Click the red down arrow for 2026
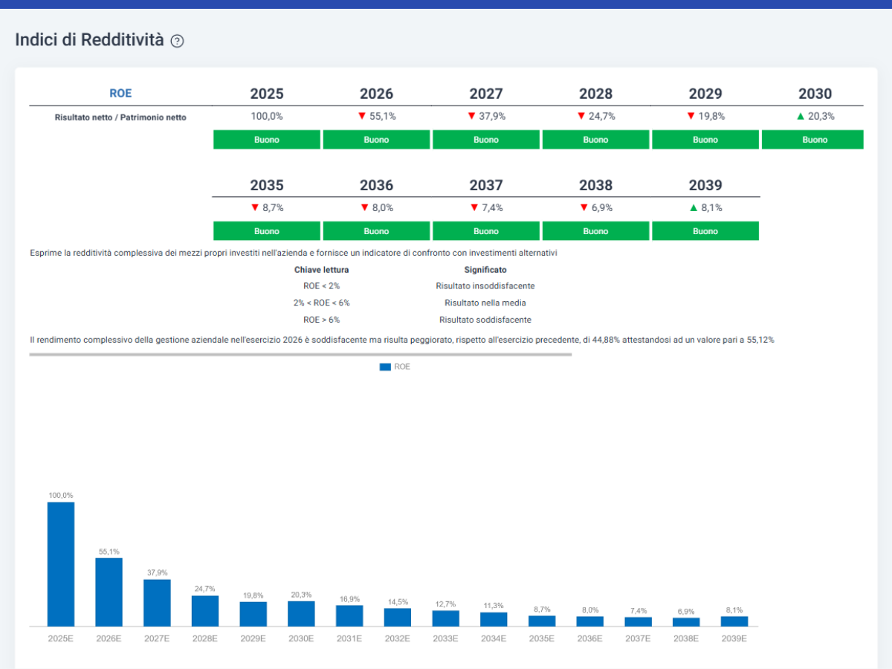The width and height of the screenshot is (892, 669). click(x=362, y=116)
